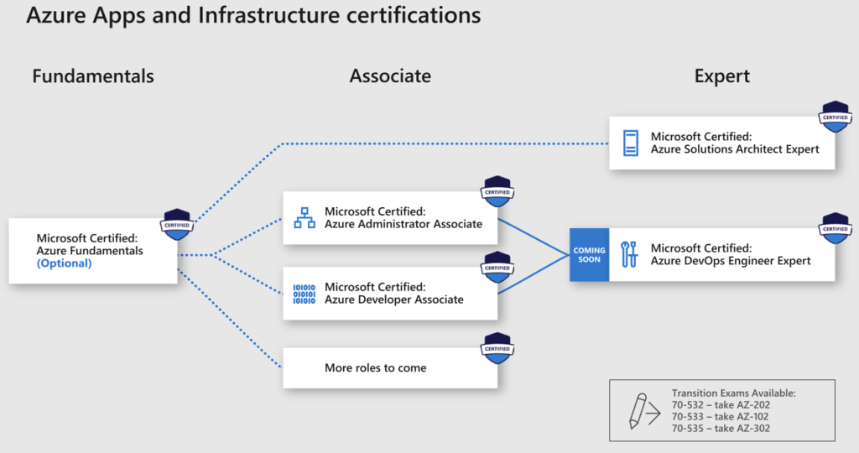Click the Certified badge on Azure Administrator card
The width and height of the screenshot is (859, 453).
(497, 192)
